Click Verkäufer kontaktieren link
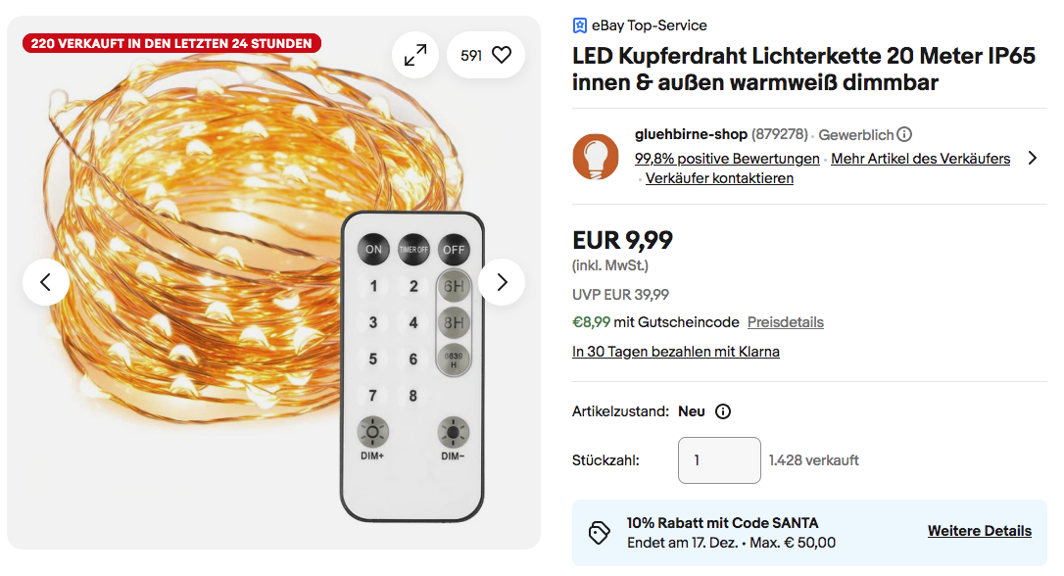The width and height of the screenshot is (1064, 576). [719, 178]
